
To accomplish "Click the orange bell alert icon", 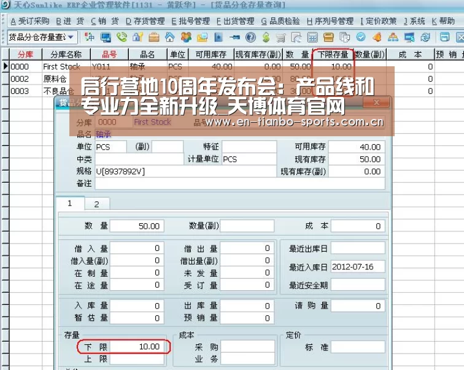I will [377, 37].
